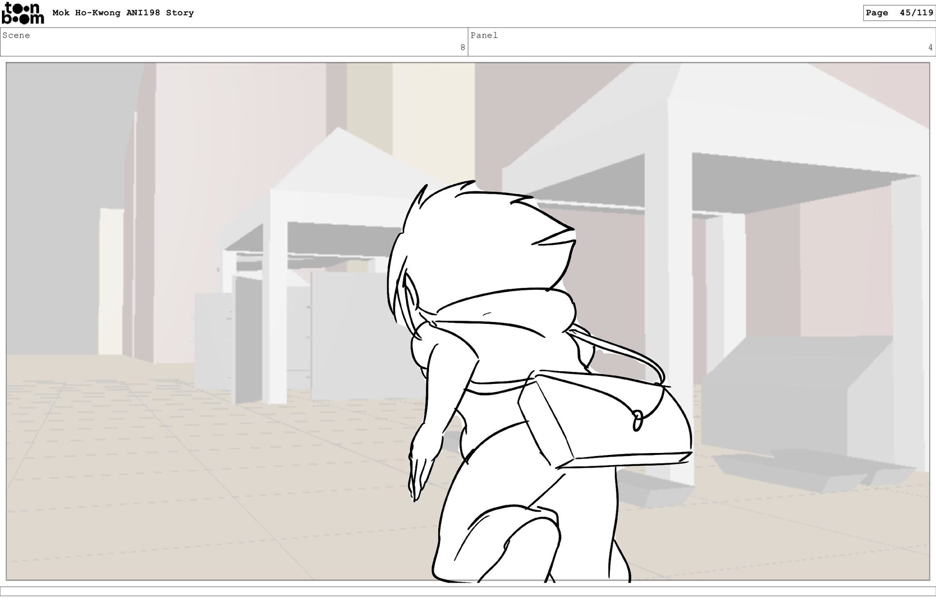This screenshot has height=605, width=936.
Task: Click the character's scarf collar
Action: 507,312
